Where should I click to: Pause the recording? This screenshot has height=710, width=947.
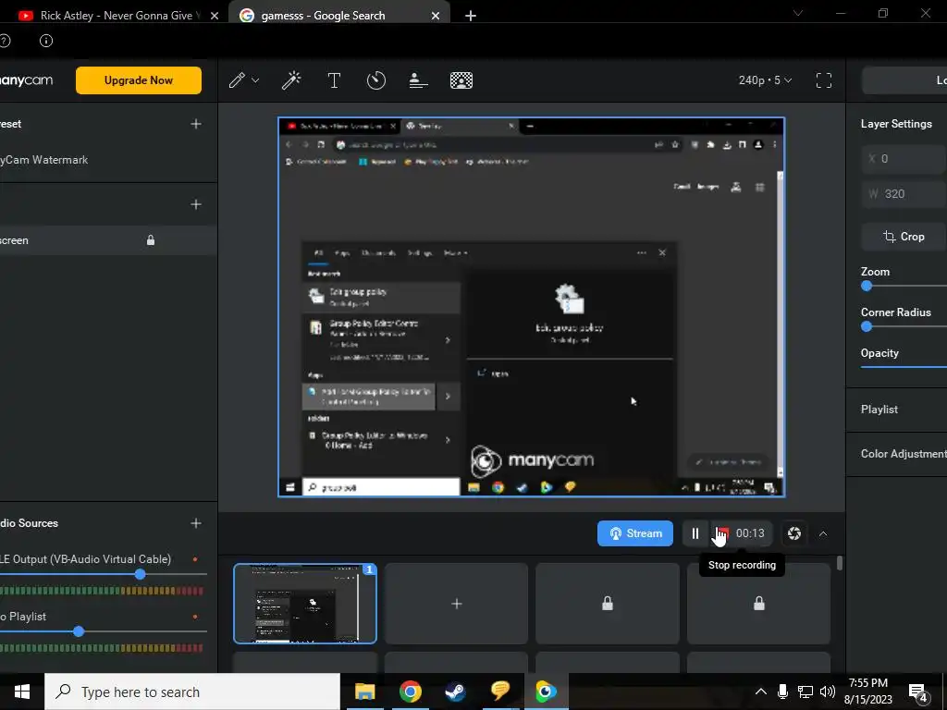(695, 533)
